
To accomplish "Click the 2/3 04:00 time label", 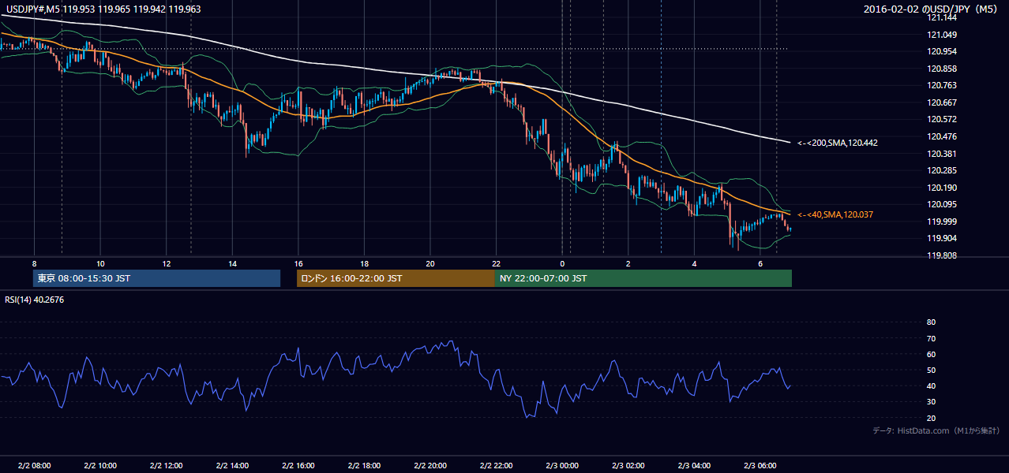I will [x=694, y=466].
